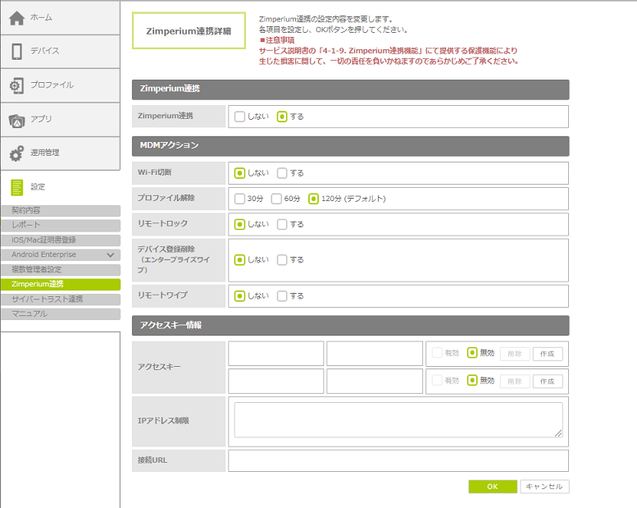The height and width of the screenshot is (508, 637).
Task: Click the Home house icon
Action: pyautogui.click(x=16, y=18)
